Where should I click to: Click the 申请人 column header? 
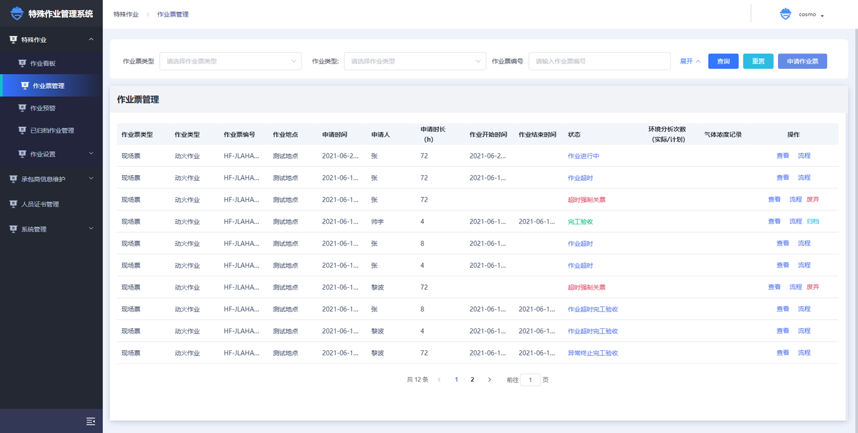coord(381,135)
